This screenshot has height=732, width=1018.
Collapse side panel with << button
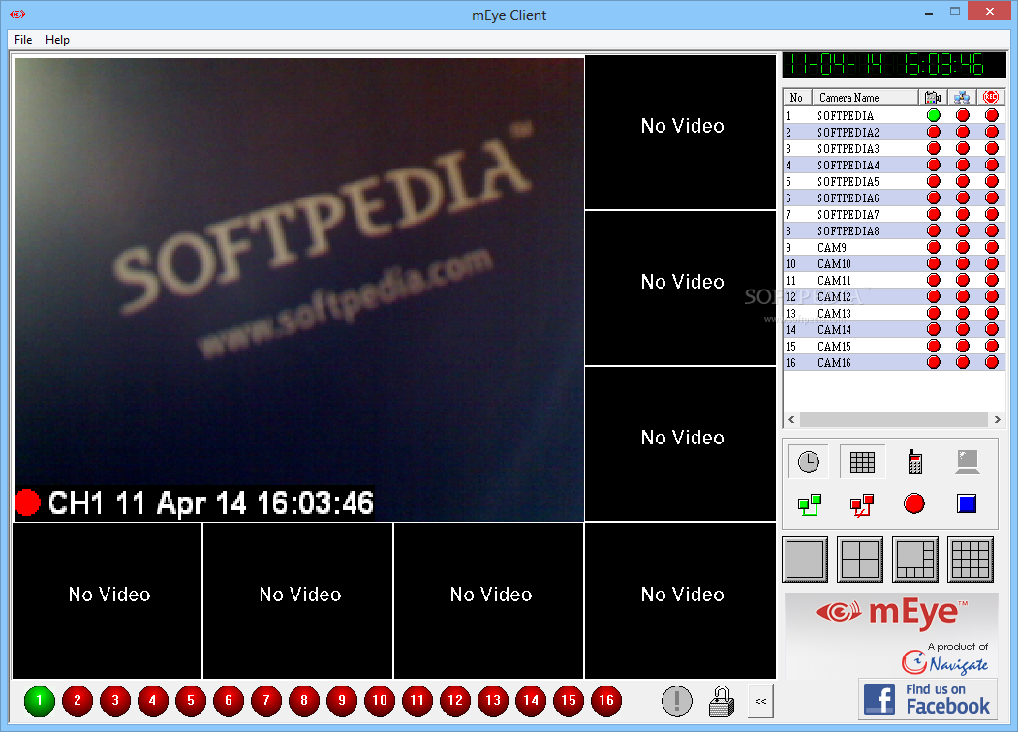(x=761, y=701)
